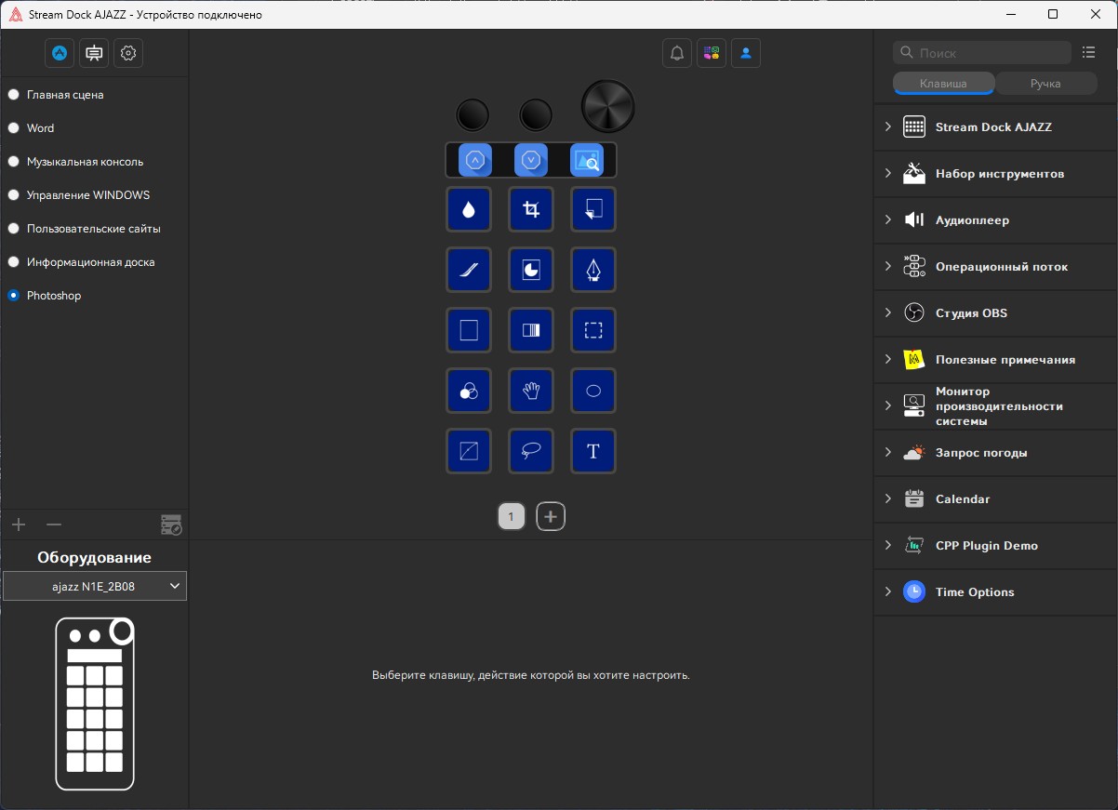Select the Lasso tool key

pos(531,451)
